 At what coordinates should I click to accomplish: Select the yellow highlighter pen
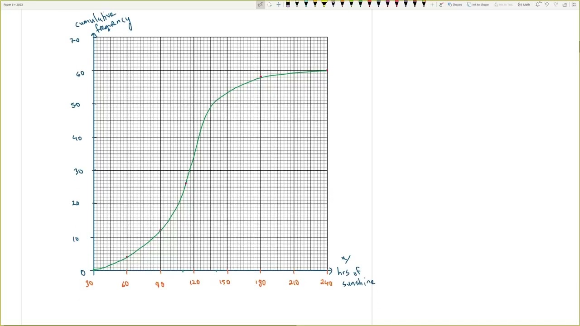(x=324, y=4)
